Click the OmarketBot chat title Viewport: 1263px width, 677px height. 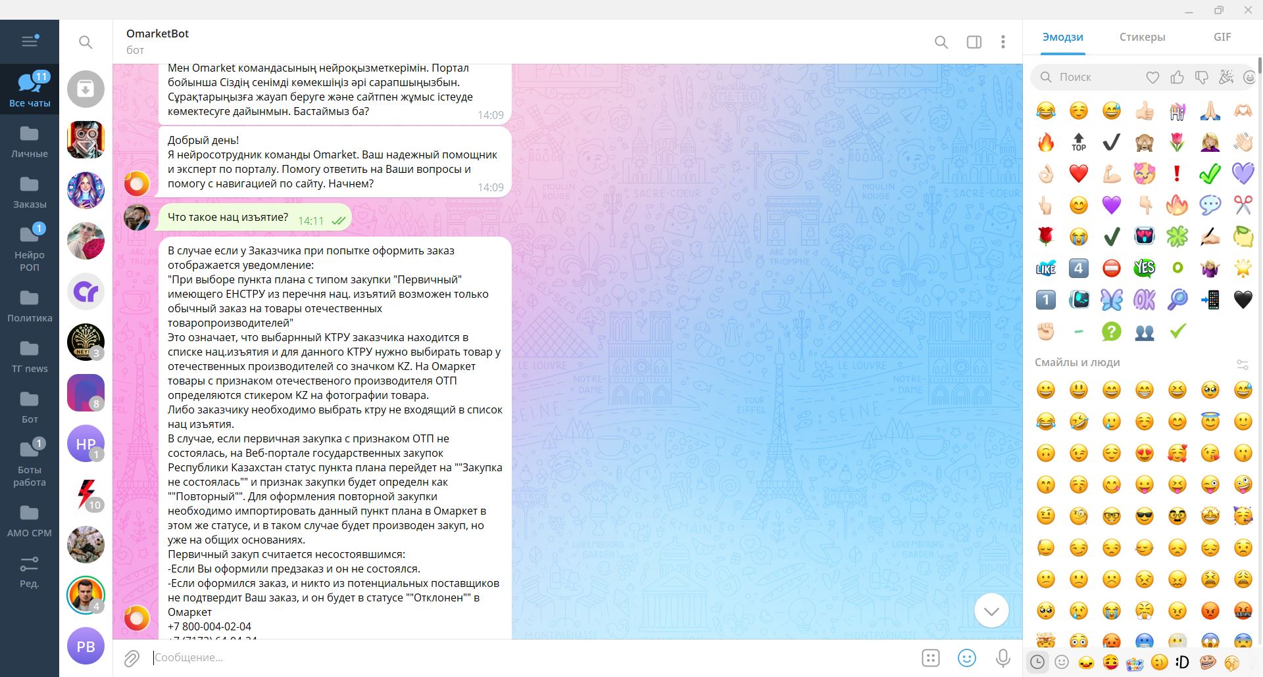pyautogui.click(x=157, y=34)
